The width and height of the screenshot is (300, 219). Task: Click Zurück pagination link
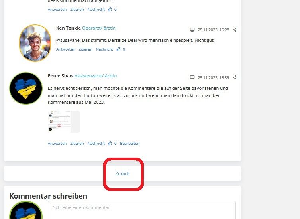(122, 174)
